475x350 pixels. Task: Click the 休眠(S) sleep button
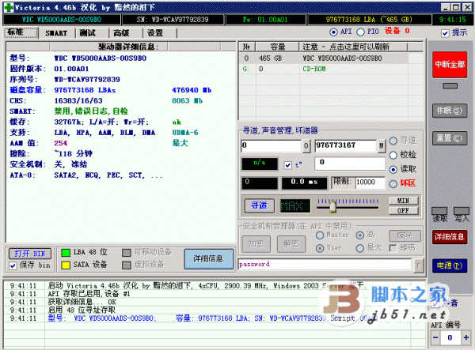[450, 111]
